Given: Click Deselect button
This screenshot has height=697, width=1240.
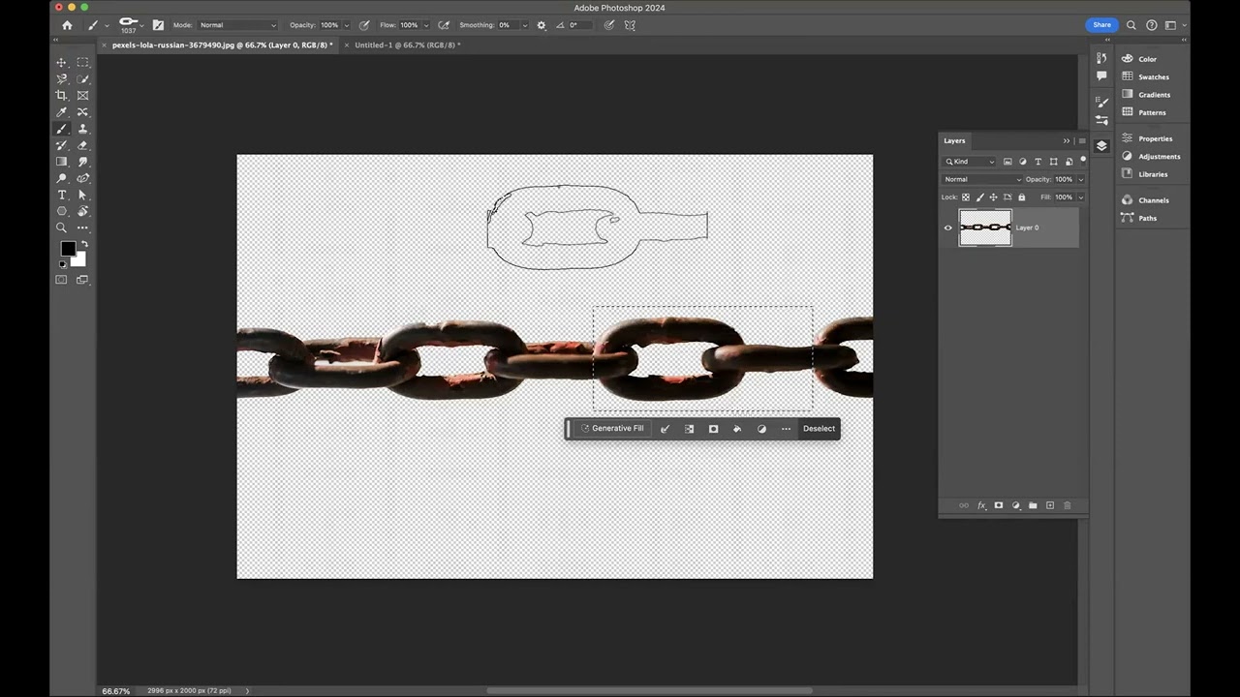Looking at the screenshot, I should tap(819, 429).
